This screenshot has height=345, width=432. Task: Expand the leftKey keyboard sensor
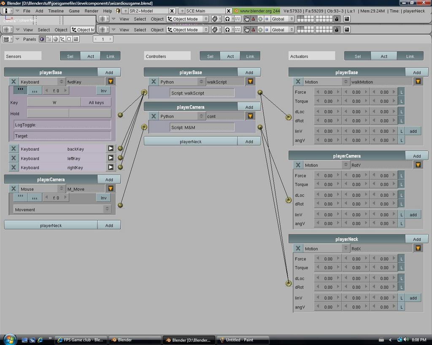point(111,158)
